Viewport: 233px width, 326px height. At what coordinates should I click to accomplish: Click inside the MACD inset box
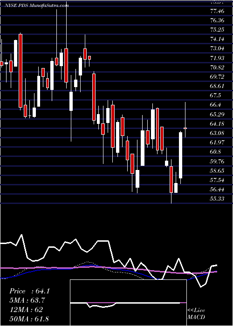pyautogui.click(x=128, y=303)
